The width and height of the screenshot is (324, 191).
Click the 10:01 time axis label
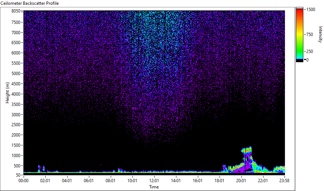pos(132,181)
